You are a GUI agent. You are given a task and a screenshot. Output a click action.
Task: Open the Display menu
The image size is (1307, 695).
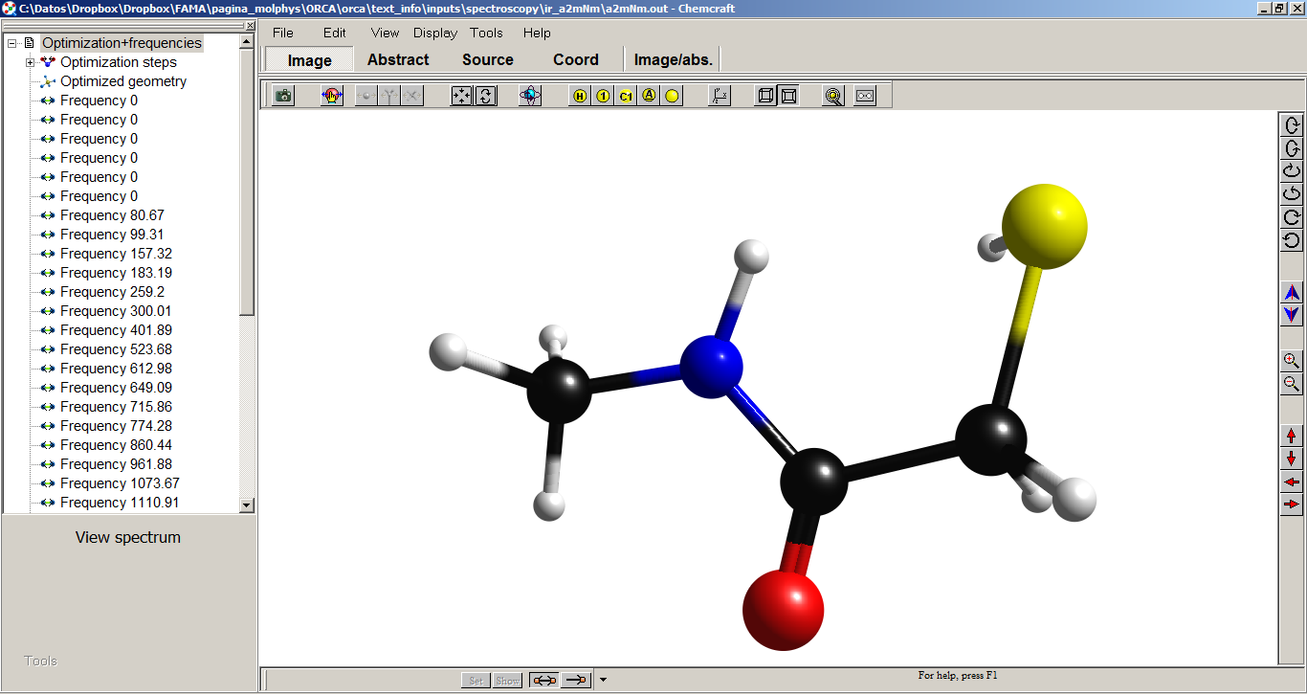click(x=435, y=33)
